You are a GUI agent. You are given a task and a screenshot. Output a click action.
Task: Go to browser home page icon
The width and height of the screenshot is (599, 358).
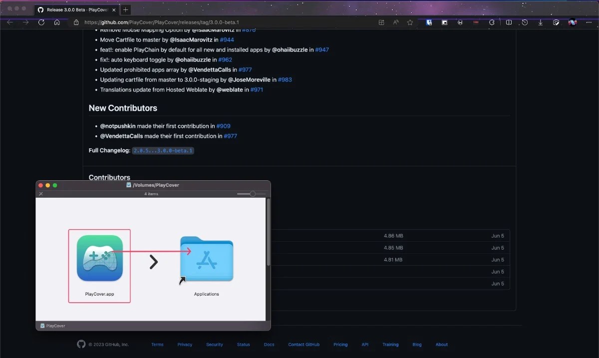[x=57, y=22]
